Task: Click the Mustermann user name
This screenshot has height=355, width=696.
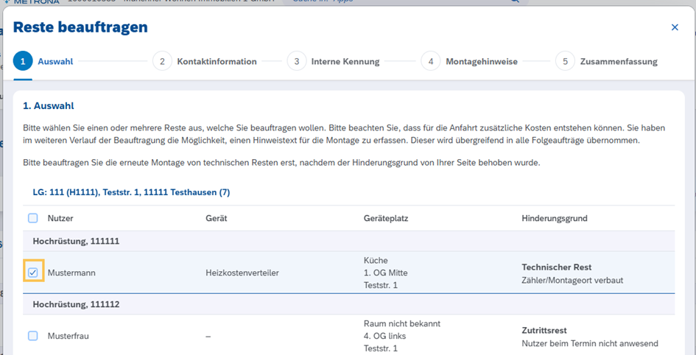Action: click(71, 273)
